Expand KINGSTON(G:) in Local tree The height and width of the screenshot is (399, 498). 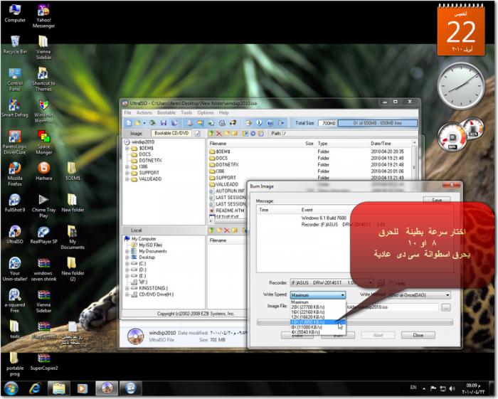pyautogui.click(x=127, y=288)
